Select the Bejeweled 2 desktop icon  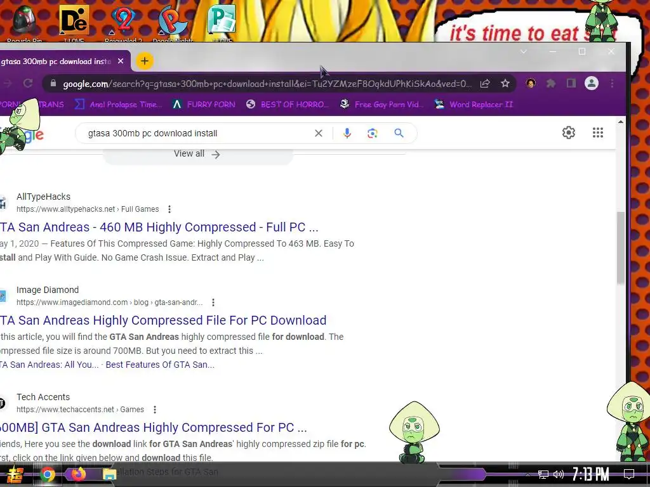(x=123, y=23)
